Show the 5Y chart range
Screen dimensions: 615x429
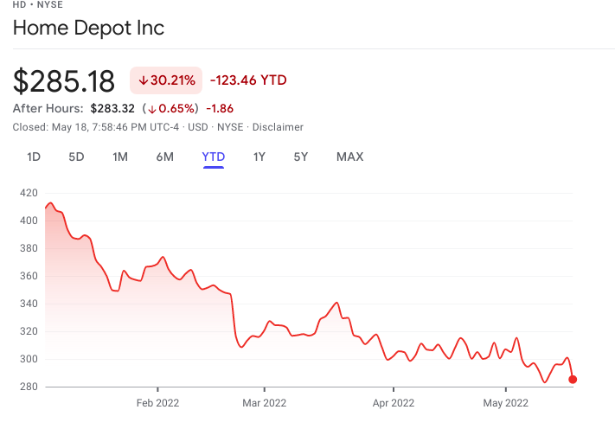(x=301, y=157)
